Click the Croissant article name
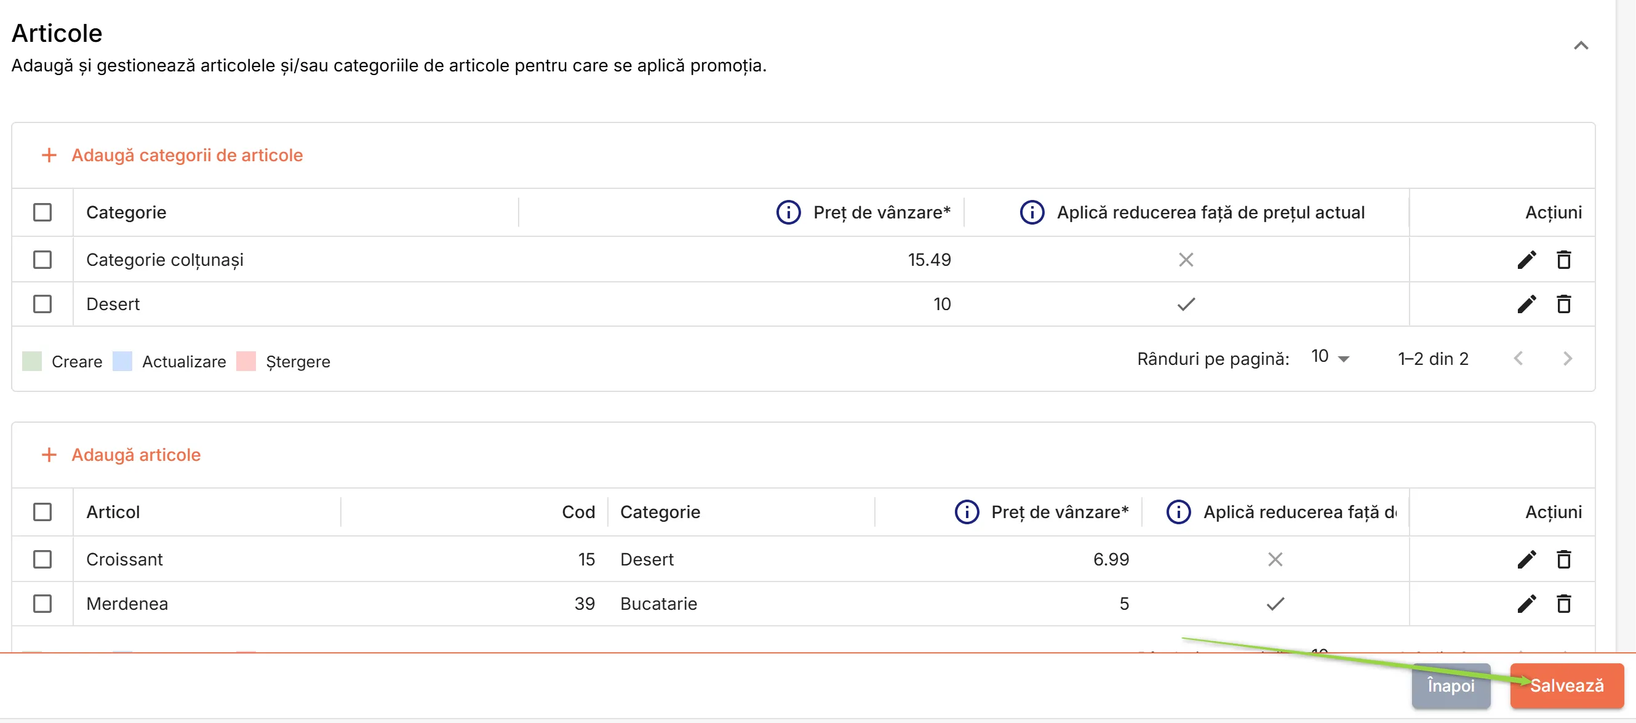1636x723 pixels. coord(124,560)
